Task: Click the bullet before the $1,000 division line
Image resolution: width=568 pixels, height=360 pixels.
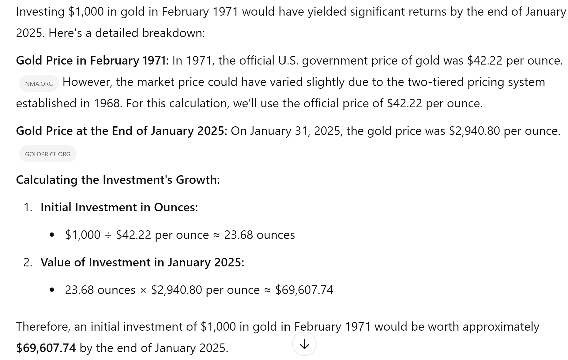Action: click(x=52, y=235)
